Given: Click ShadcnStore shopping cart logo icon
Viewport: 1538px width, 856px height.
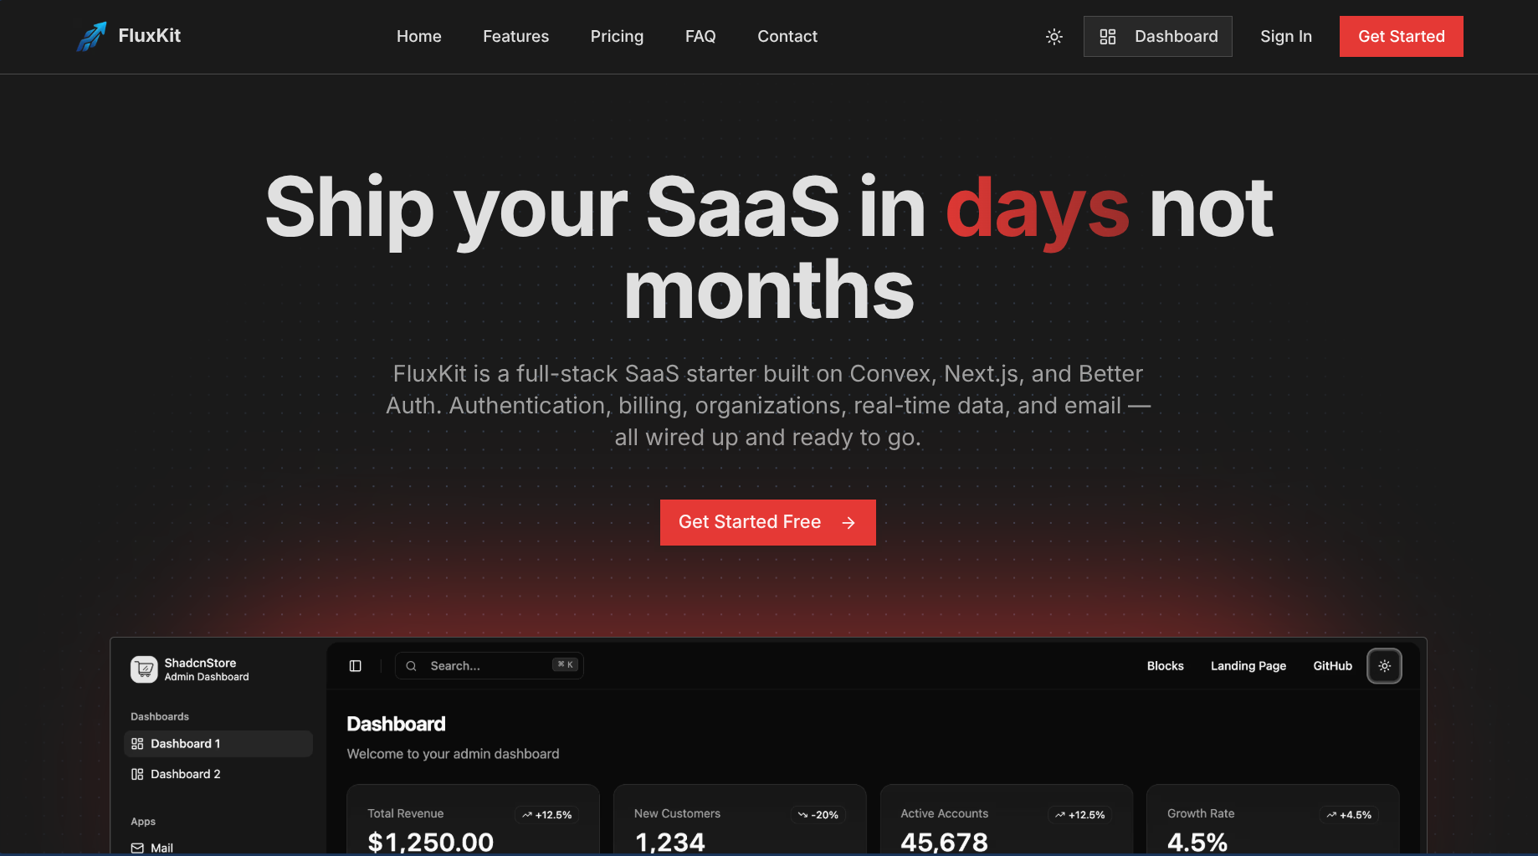Looking at the screenshot, I should 144,669.
